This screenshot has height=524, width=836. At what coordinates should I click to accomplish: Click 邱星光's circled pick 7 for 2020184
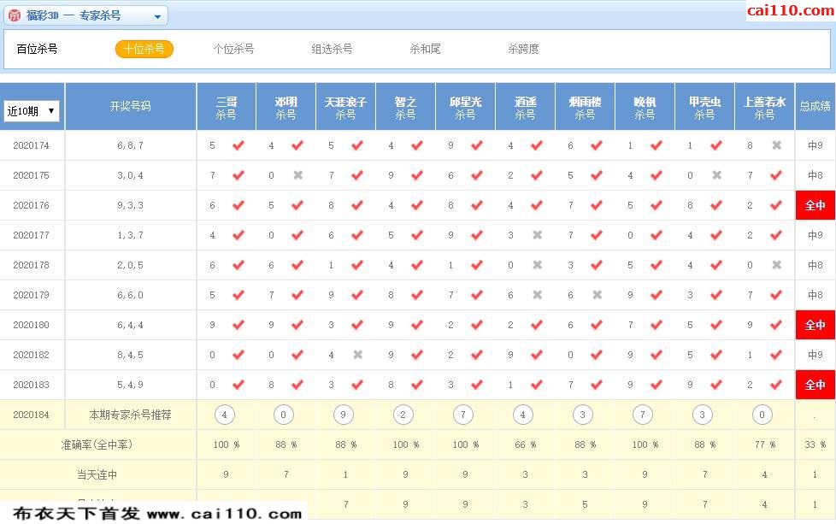(x=462, y=415)
